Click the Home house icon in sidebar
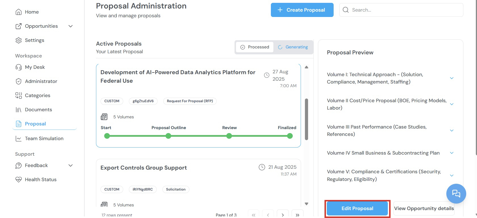Viewport: 477px width, 218px height. (x=18, y=12)
